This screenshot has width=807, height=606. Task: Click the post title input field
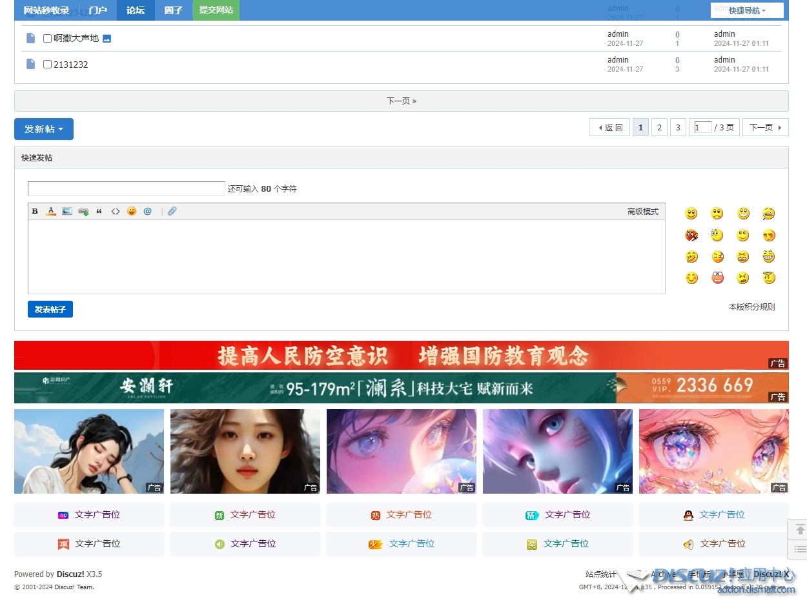126,189
